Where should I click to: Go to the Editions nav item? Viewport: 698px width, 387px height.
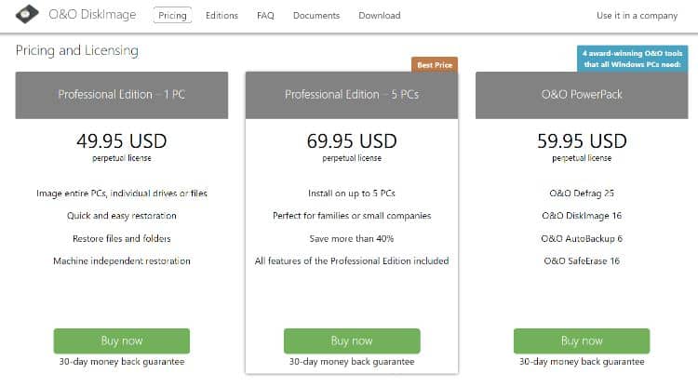tap(221, 16)
